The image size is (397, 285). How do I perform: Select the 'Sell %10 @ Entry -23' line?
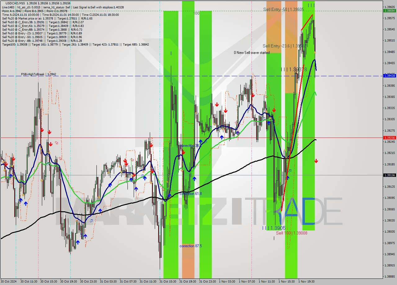[42, 33]
